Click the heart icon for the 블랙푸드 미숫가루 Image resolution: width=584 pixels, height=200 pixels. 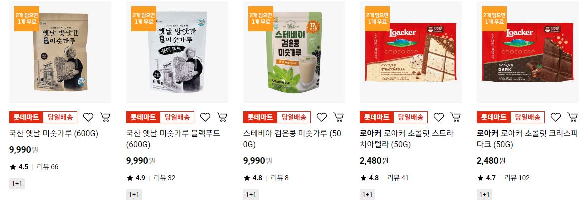click(205, 117)
